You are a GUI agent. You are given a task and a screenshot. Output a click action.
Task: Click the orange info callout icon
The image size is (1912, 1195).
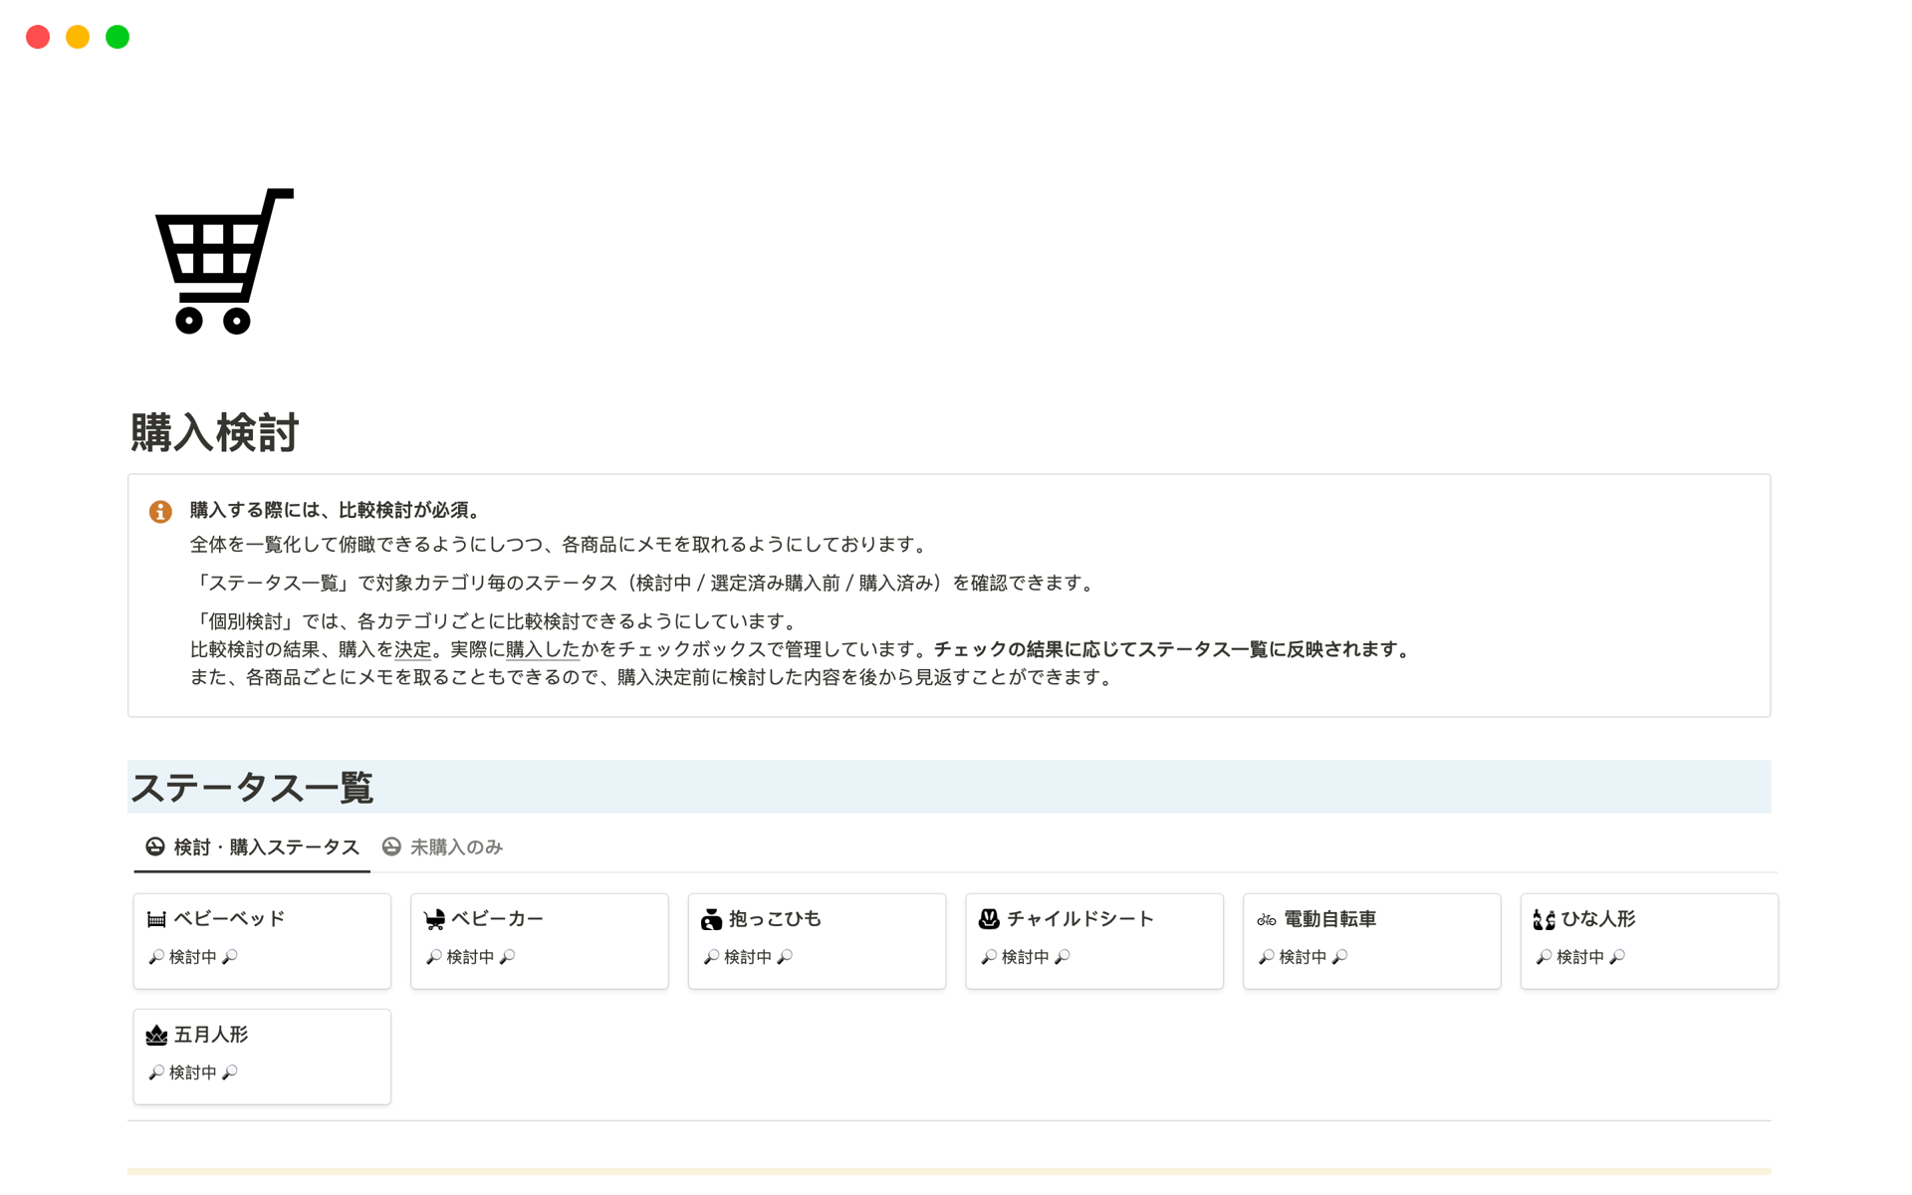point(160,512)
